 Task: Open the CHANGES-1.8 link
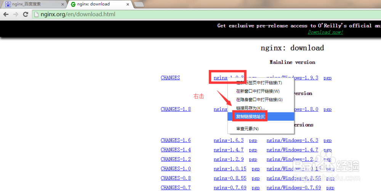176,109
